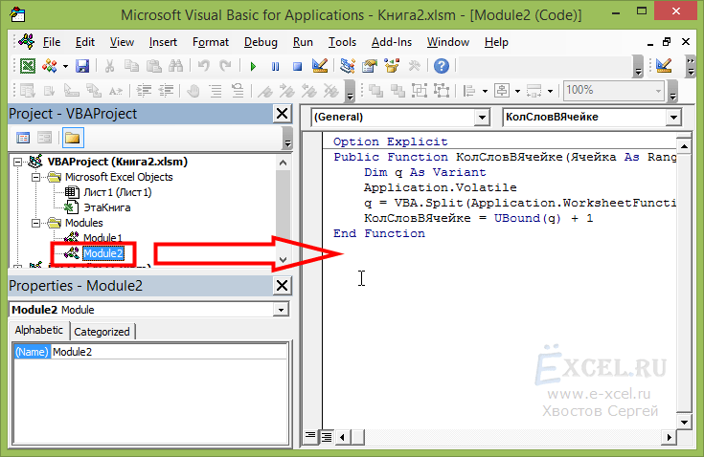The image size is (704, 457).
Task: Switch to the Categorized properties tab
Action: [x=102, y=332]
